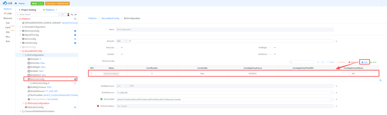Open the DEC format dropdown for BvtCpdiv
This screenshot has height=115, width=387.
122,41
